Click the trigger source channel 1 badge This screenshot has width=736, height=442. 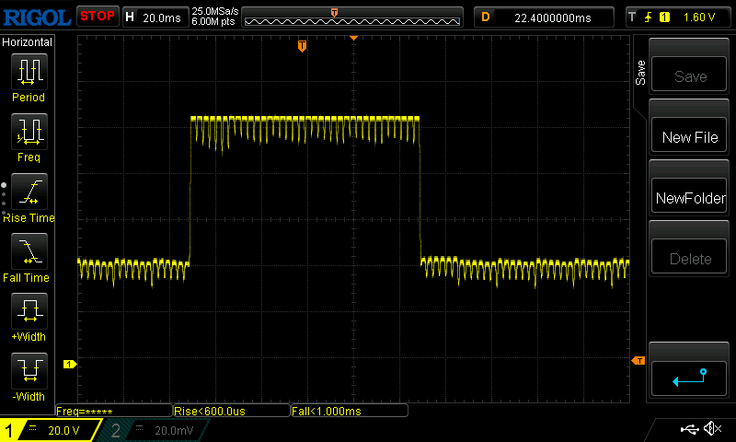[664, 17]
